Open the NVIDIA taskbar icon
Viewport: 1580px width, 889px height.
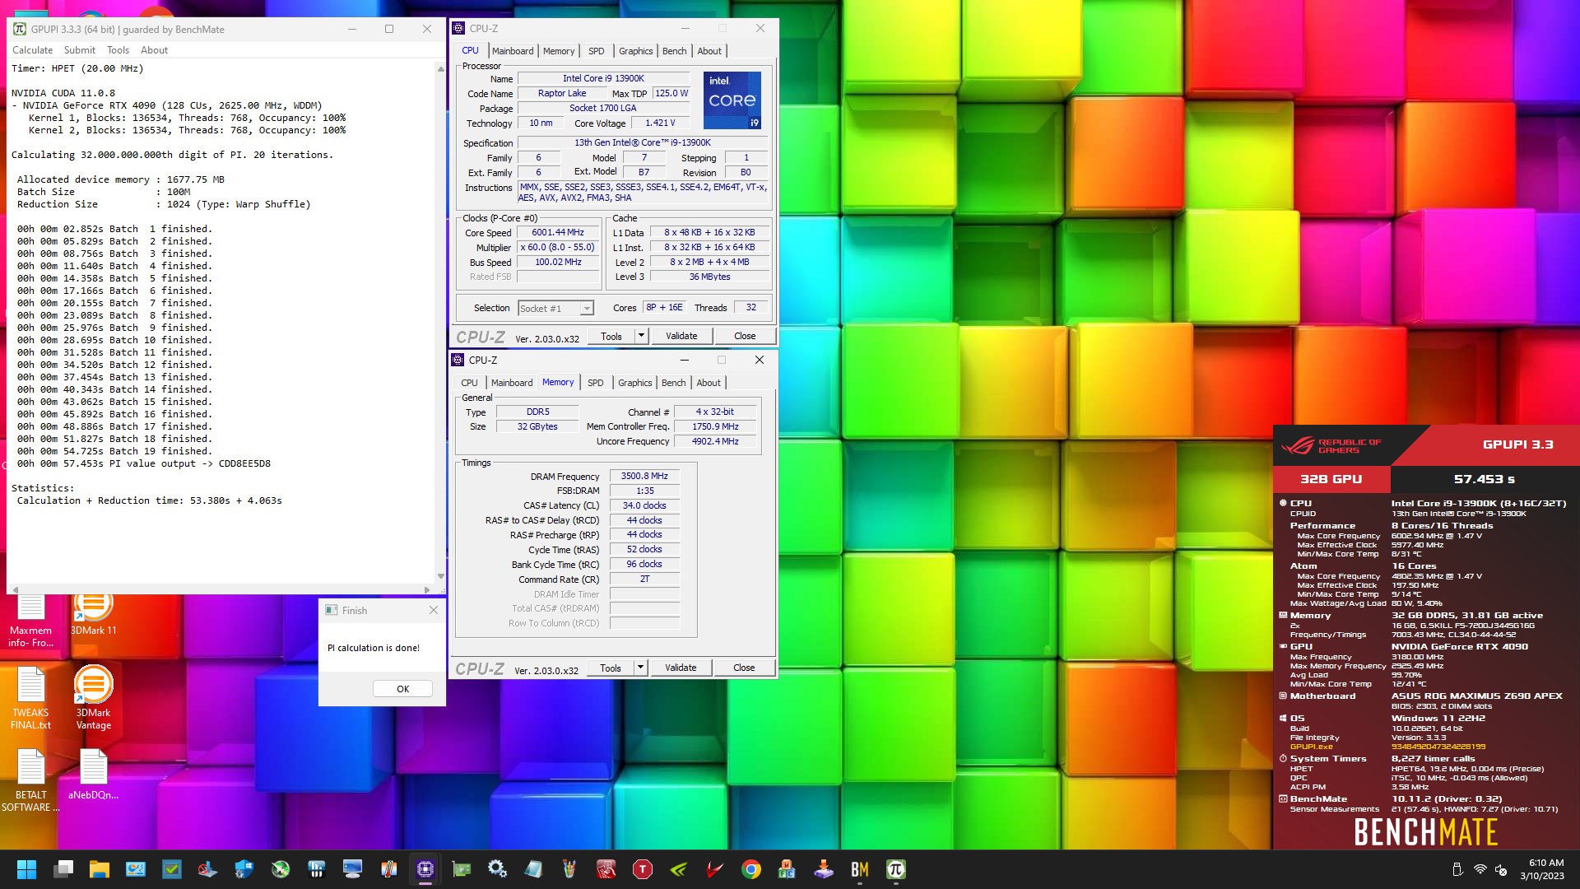click(x=679, y=869)
